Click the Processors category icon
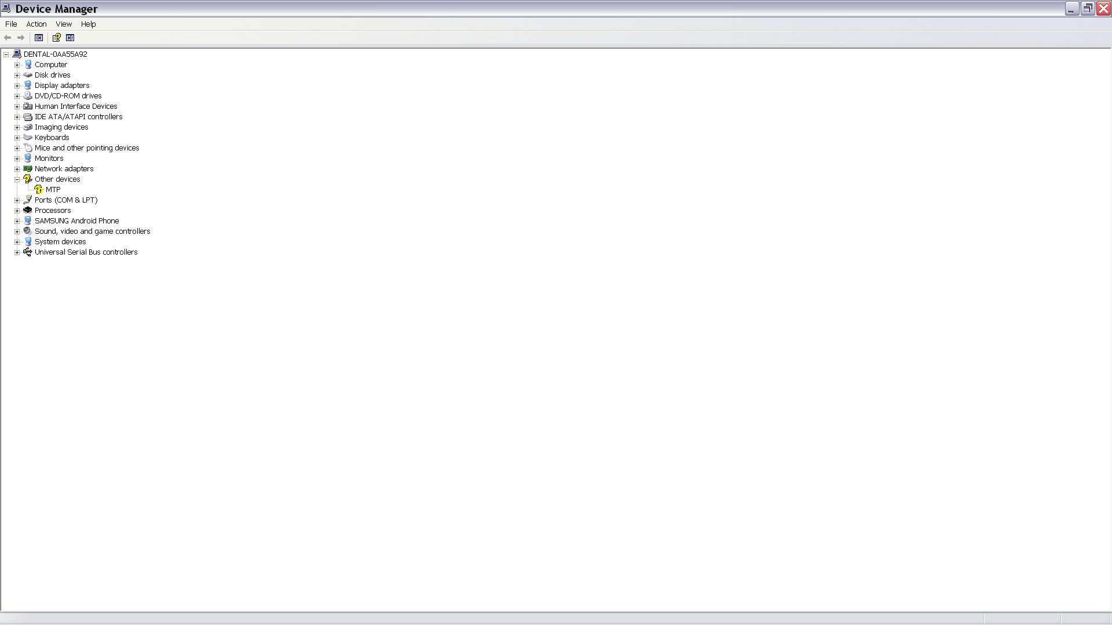This screenshot has width=1112, height=625. point(28,211)
